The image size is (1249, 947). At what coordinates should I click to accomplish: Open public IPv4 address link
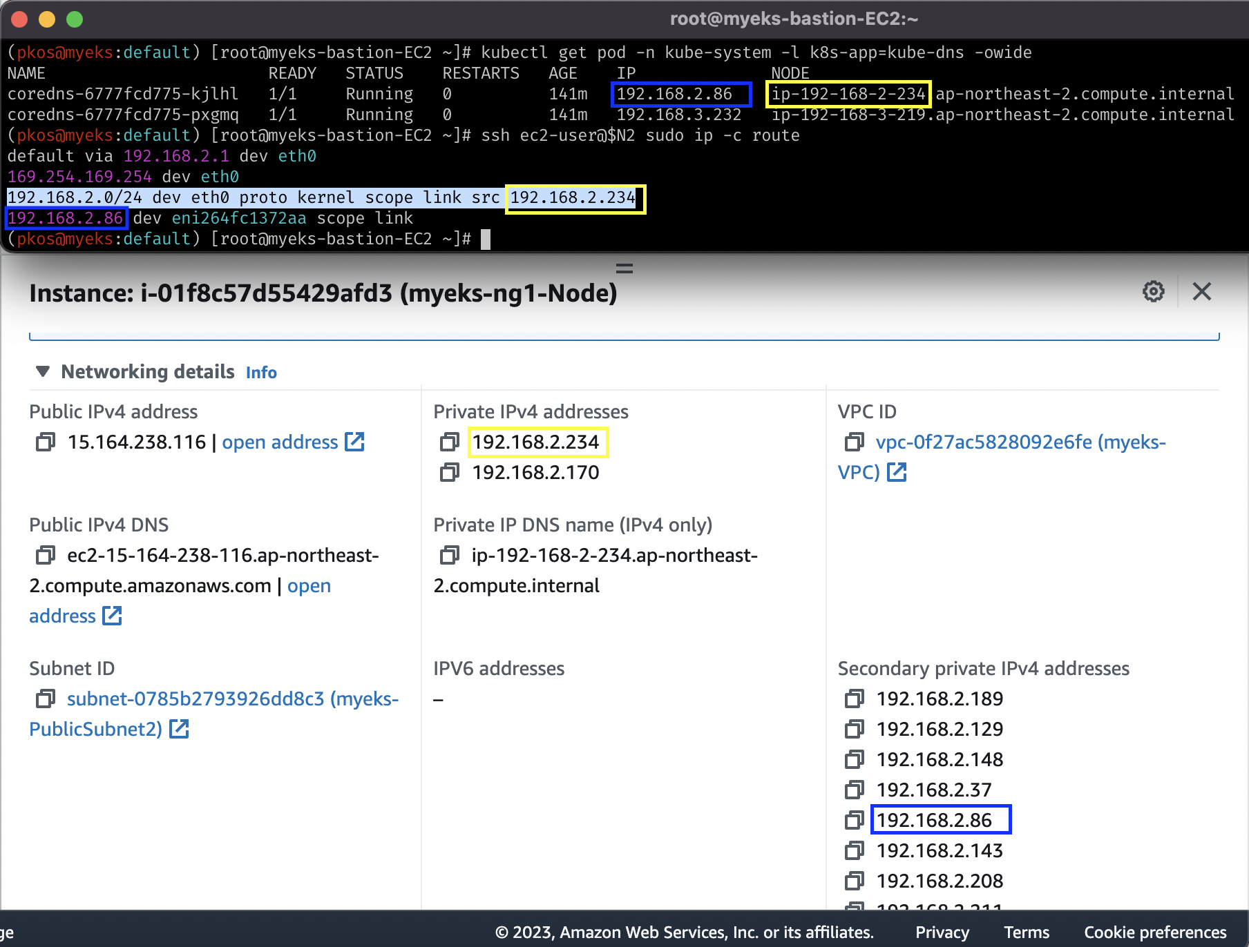(293, 442)
